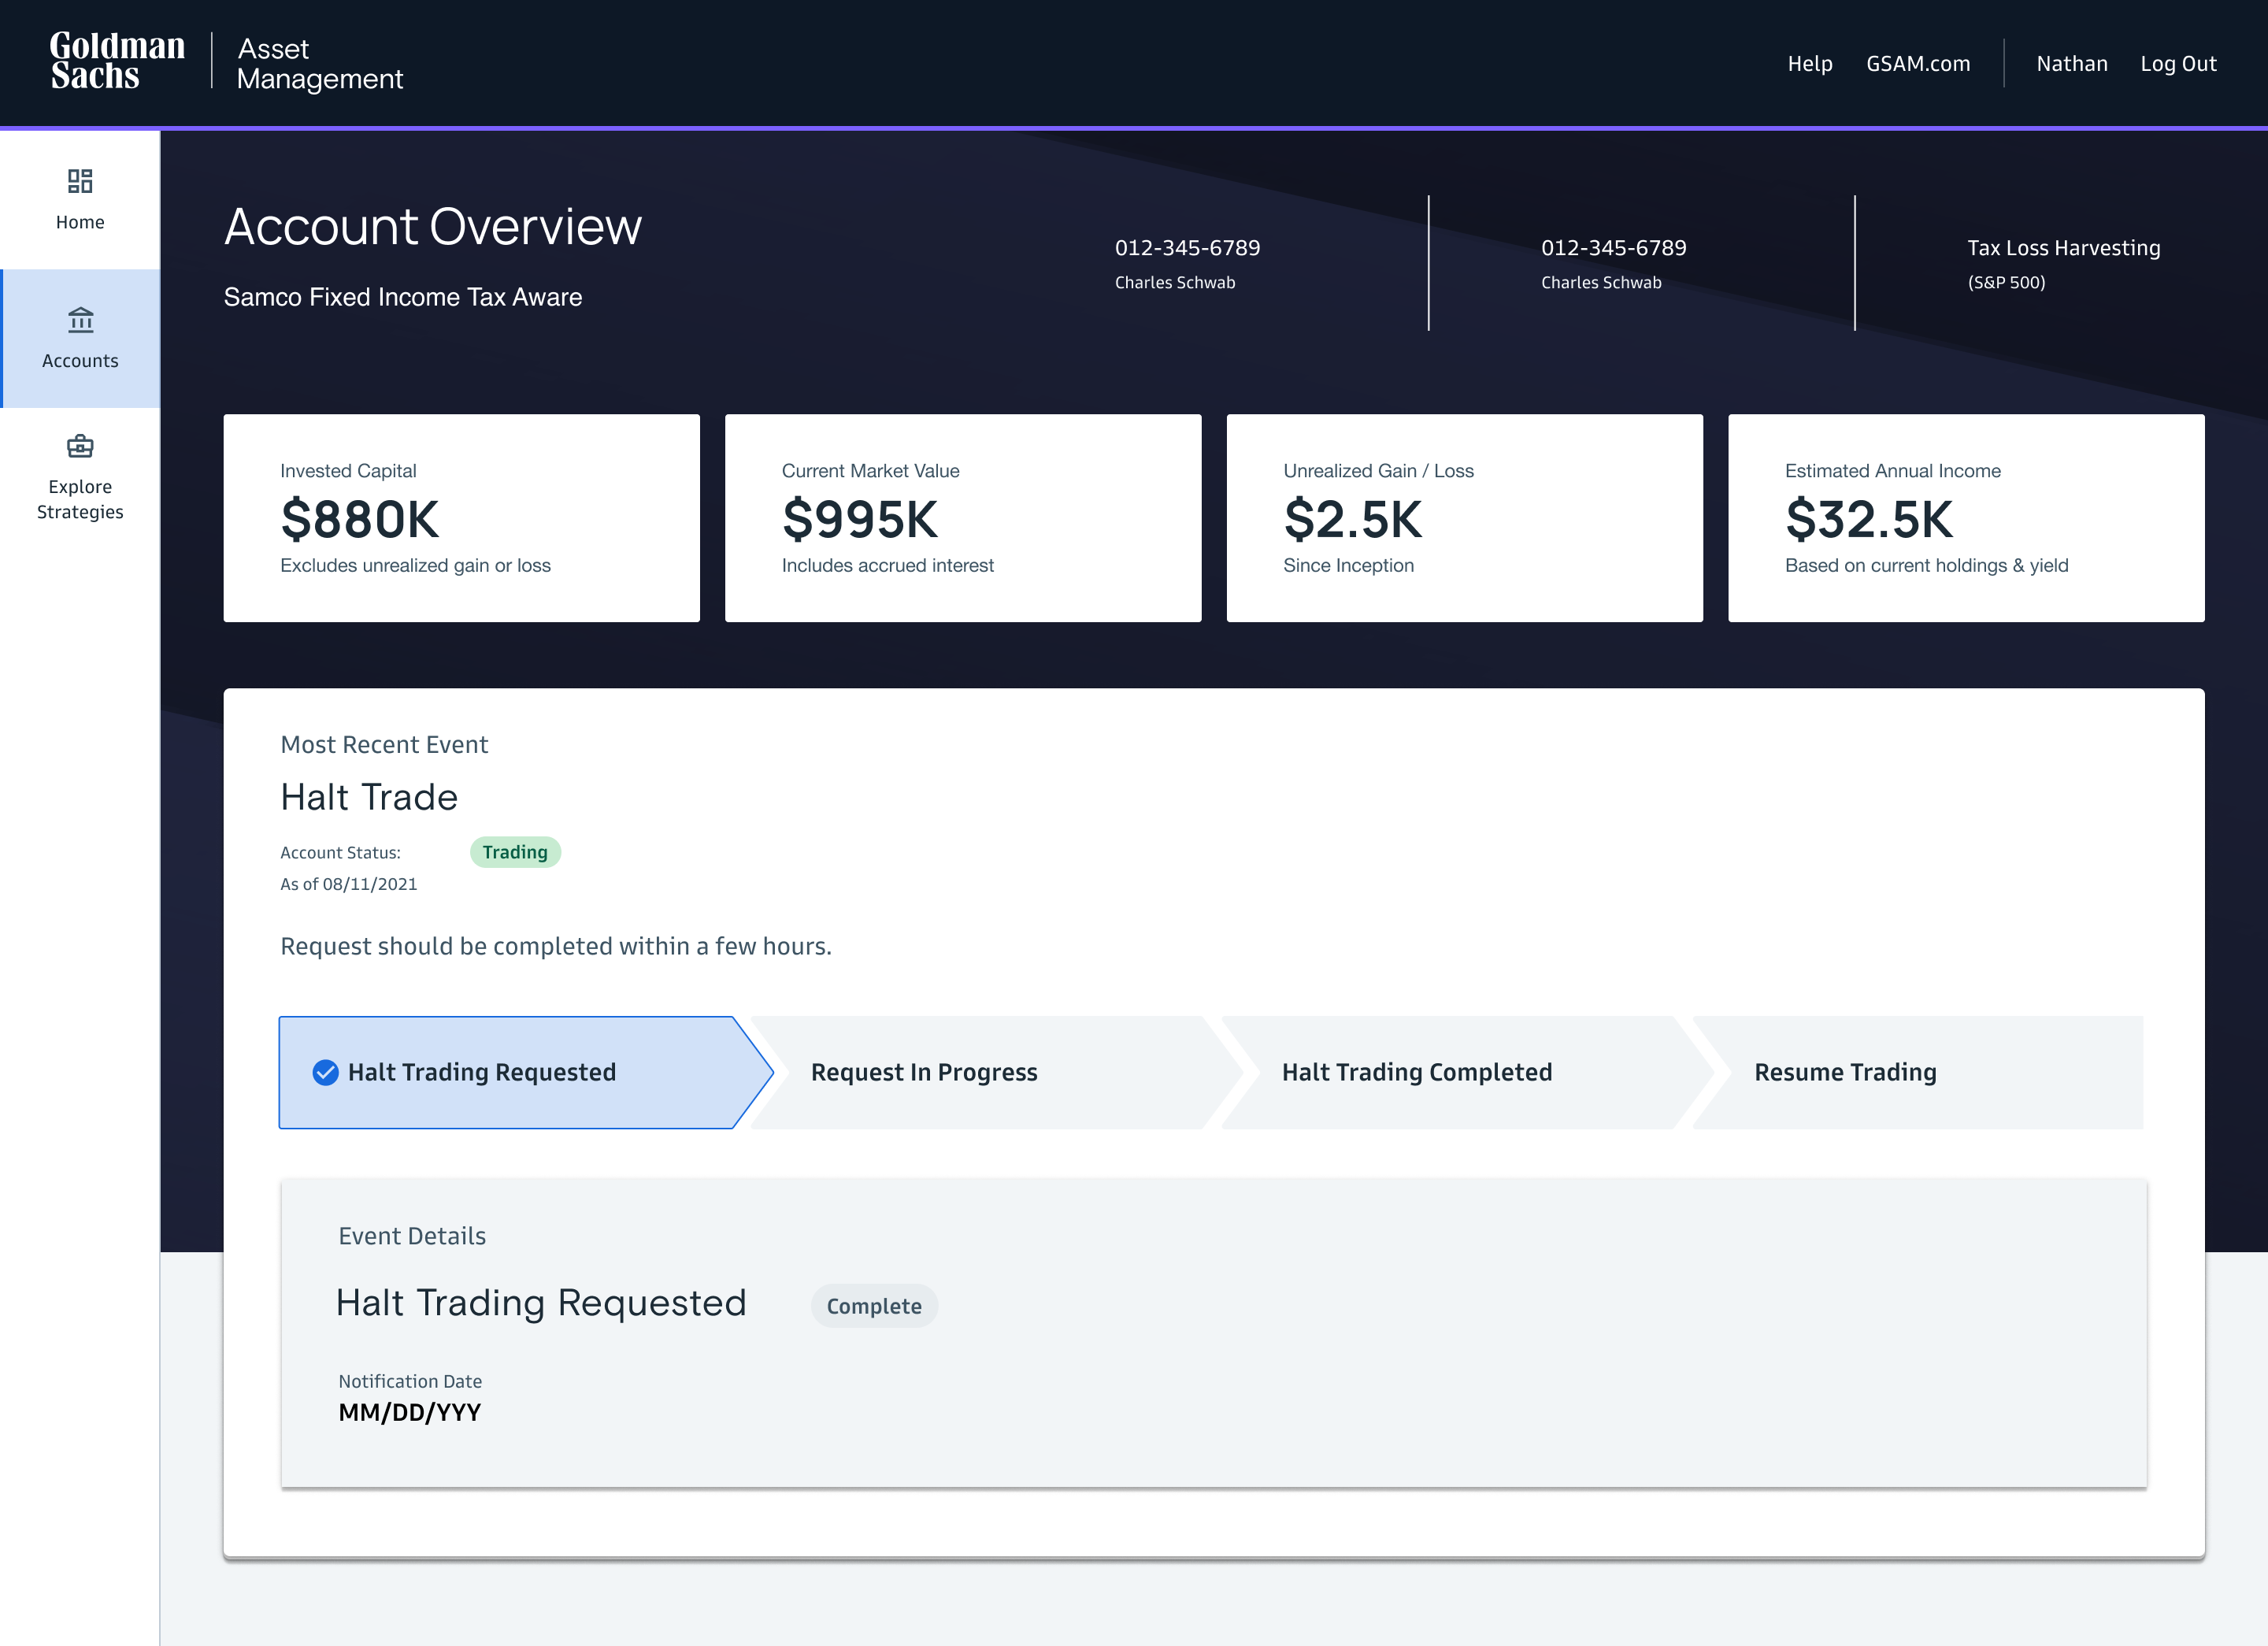The width and height of the screenshot is (2268, 1646).
Task: Click the (S&P 500) benchmark text
Action: tap(2006, 283)
